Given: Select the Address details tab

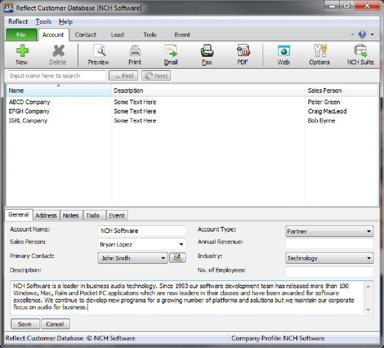Looking at the screenshot, I should pyautogui.click(x=46, y=215).
